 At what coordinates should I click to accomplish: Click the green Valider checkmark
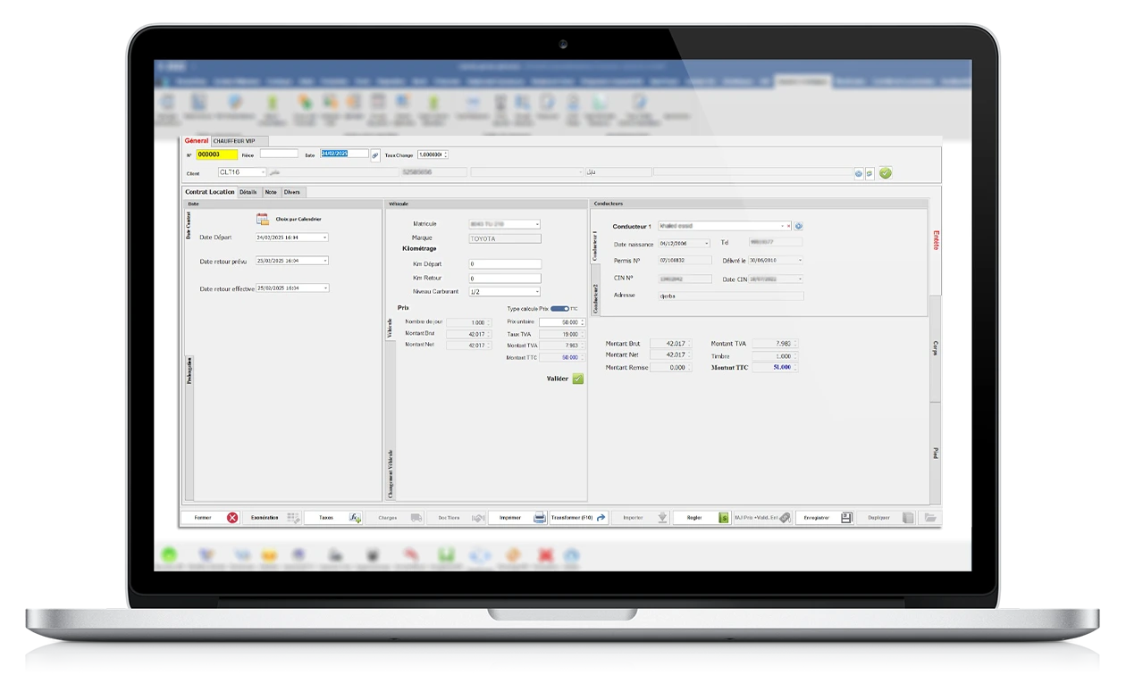[578, 379]
